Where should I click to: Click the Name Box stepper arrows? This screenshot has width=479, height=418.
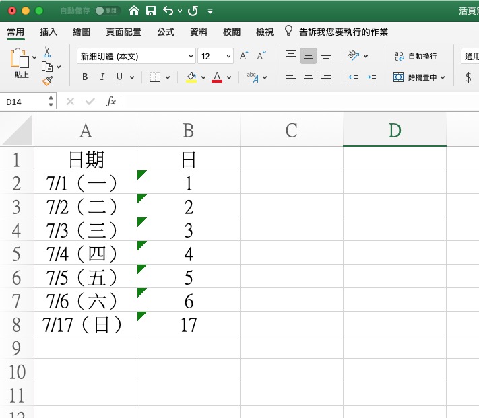click(x=51, y=101)
